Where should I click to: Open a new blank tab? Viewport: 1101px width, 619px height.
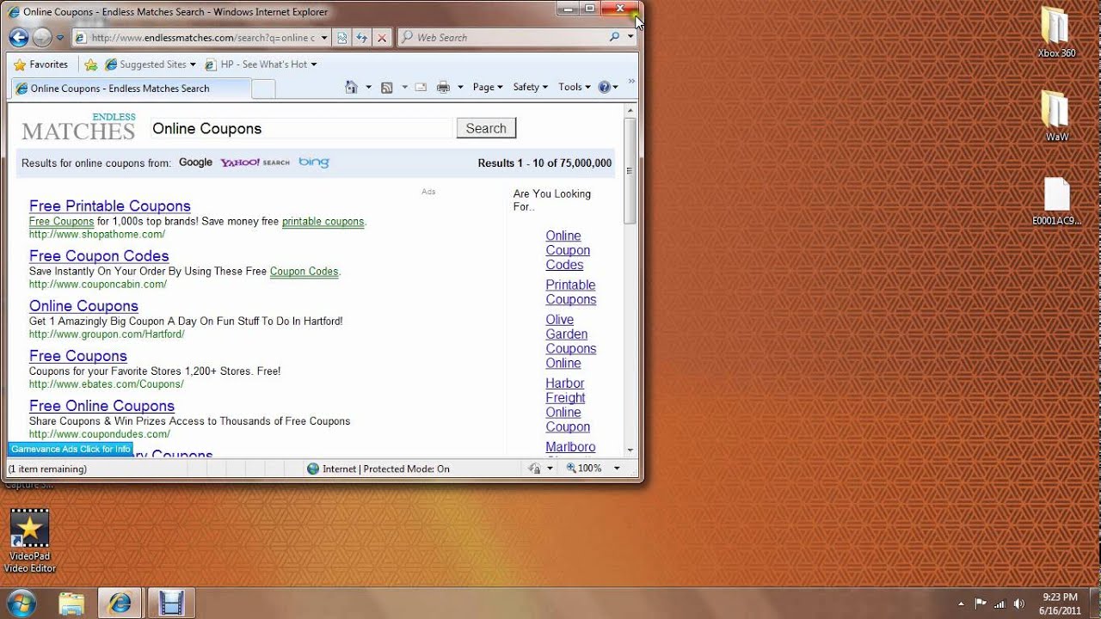pyautogui.click(x=264, y=89)
